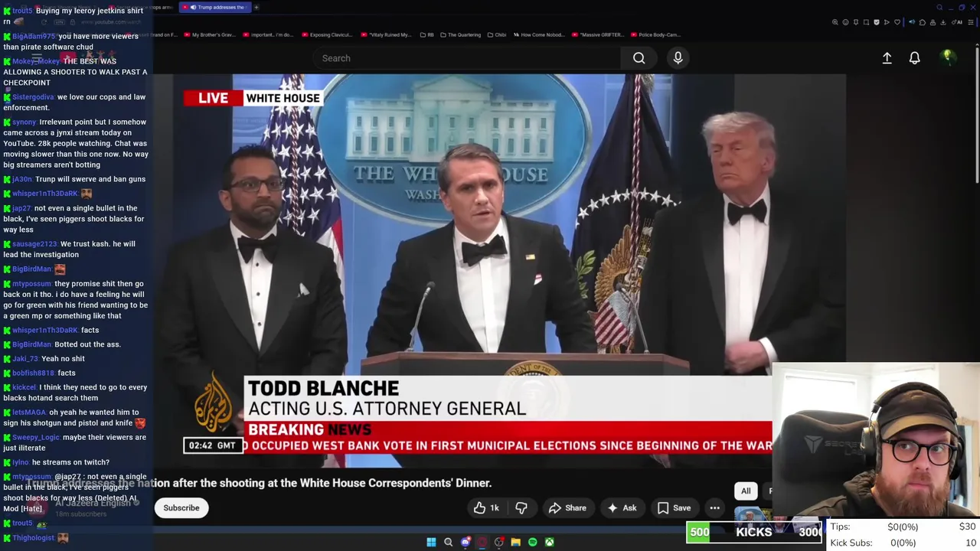This screenshot has width=980, height=551.
Task: Open the ad blocker shield icon
Action: pyautogui.click(x=877, y=22)
